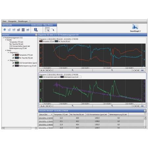Image resolution: width=148 pixels, height=148 pixels.
Task: Click the Geräte auslesen computer icon
Action: pyautogui.click(x=36, y=30)
